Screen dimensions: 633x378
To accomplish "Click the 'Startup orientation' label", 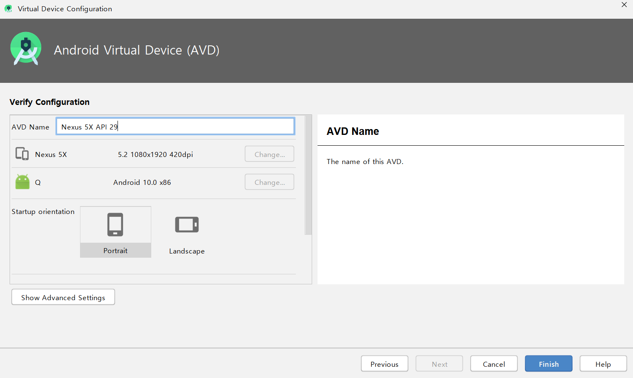I will (x=43, y=211).
